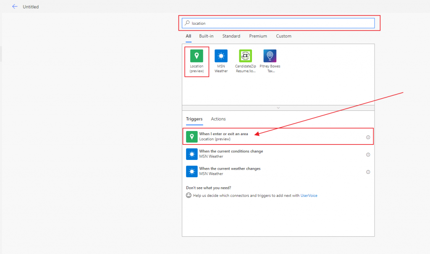Select the Triggers tab
The width and height of the screenshot is (430, 254).
coord(194,119)
